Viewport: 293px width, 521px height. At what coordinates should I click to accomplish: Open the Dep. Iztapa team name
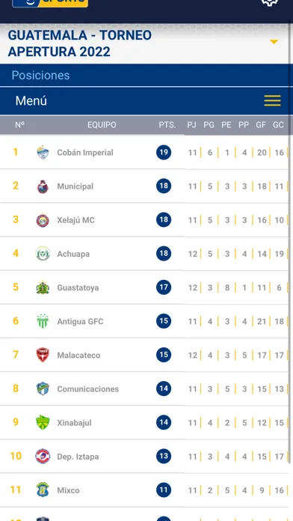[78, 457]
